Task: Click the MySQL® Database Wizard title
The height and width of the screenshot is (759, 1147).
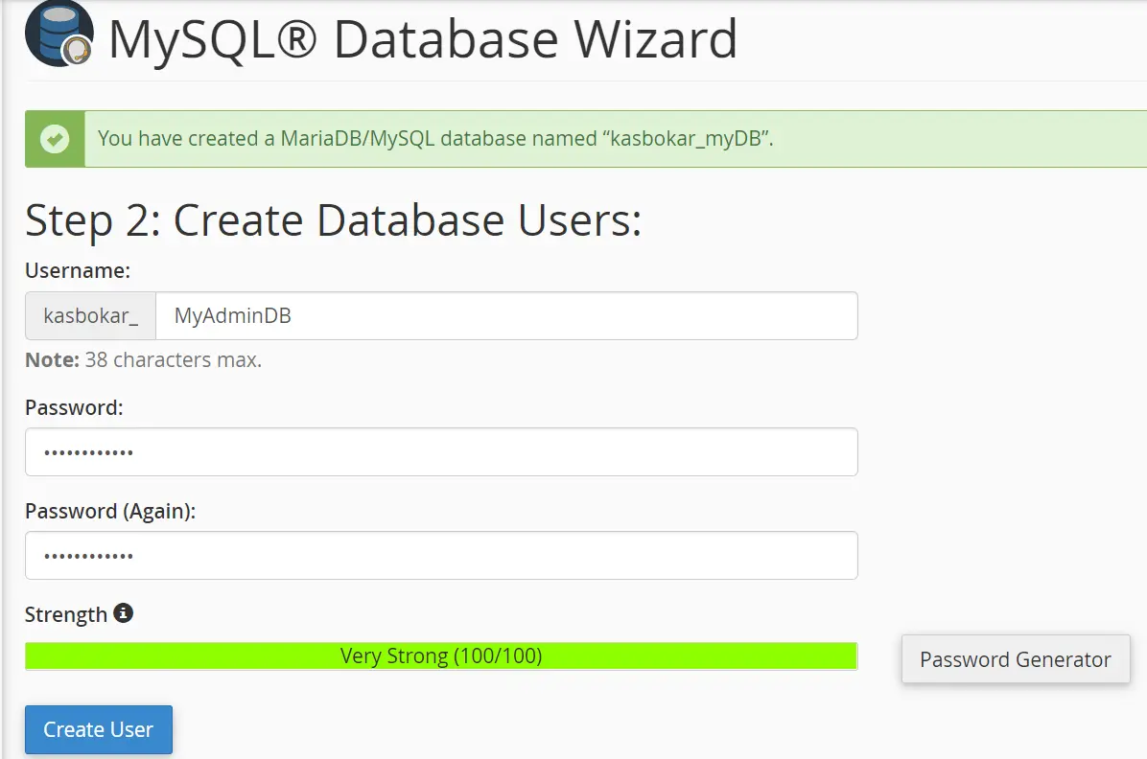Action: tap(423, 38)
